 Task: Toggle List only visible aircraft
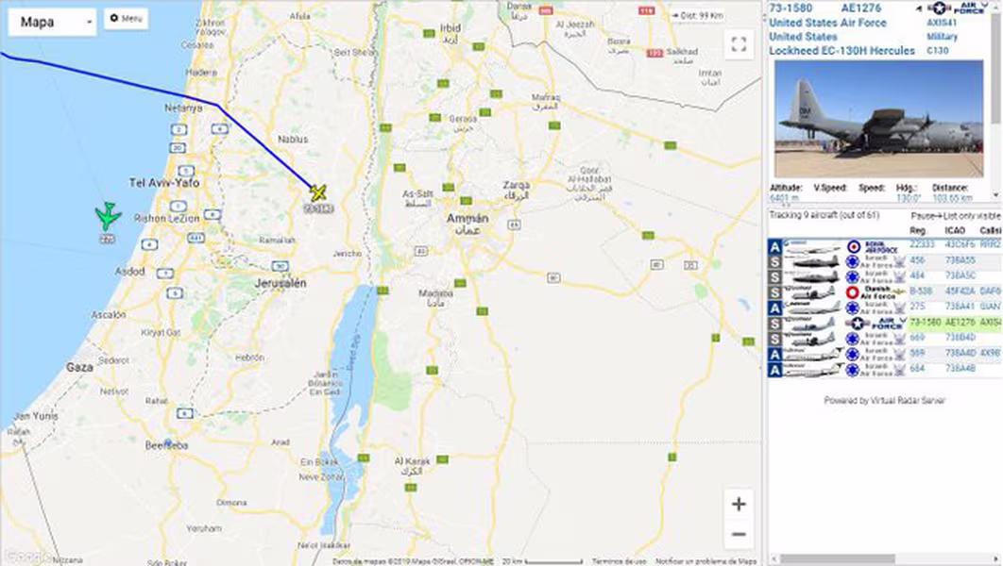click(x=973, y=216)
